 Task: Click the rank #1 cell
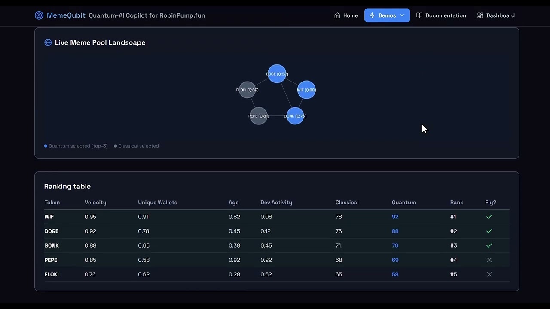[x=453, y=217]
